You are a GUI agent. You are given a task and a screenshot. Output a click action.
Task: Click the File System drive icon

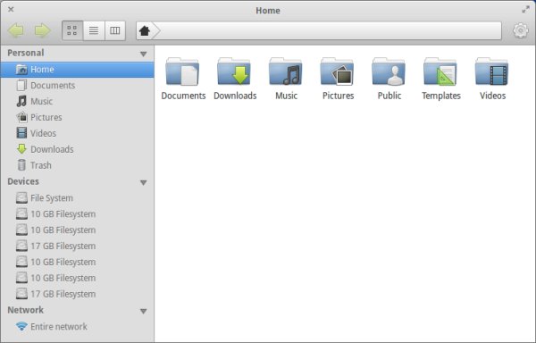tap(21, 197)
